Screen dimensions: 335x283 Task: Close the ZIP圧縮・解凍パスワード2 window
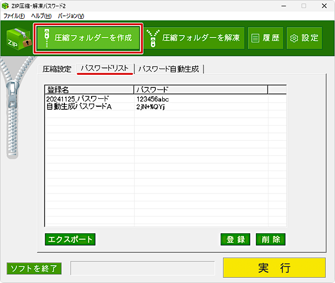pos(324,6)
